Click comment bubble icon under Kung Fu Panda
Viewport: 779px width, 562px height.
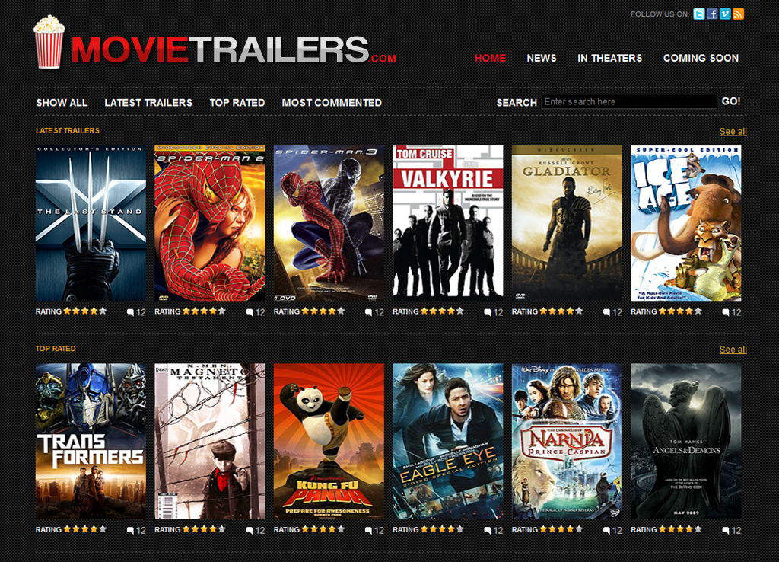coord(369,531)
